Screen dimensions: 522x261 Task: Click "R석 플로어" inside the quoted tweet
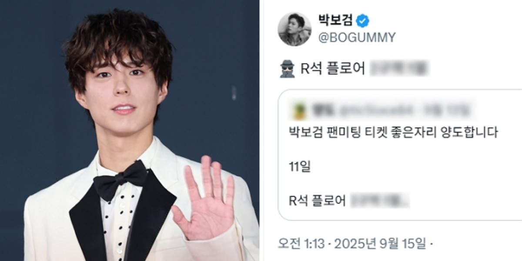(318, 201)
